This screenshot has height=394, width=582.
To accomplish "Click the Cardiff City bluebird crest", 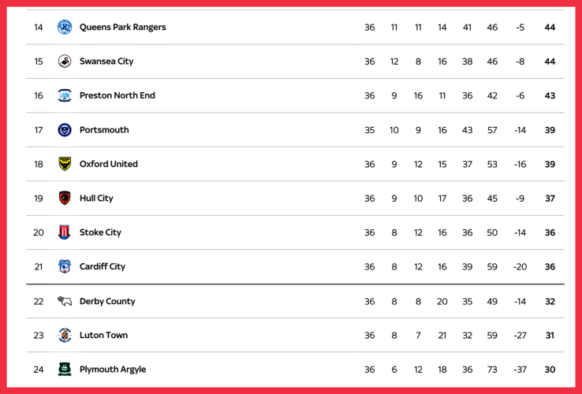I will point(65,266).
